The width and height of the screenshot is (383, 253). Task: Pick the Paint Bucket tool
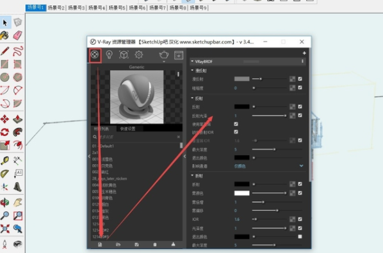(x=4, y=36)
